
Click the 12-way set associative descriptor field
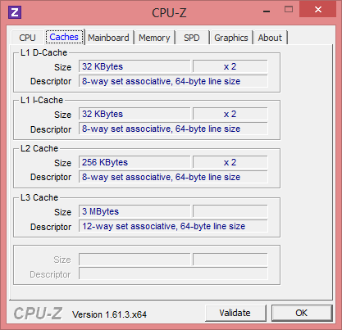point(173,226)
